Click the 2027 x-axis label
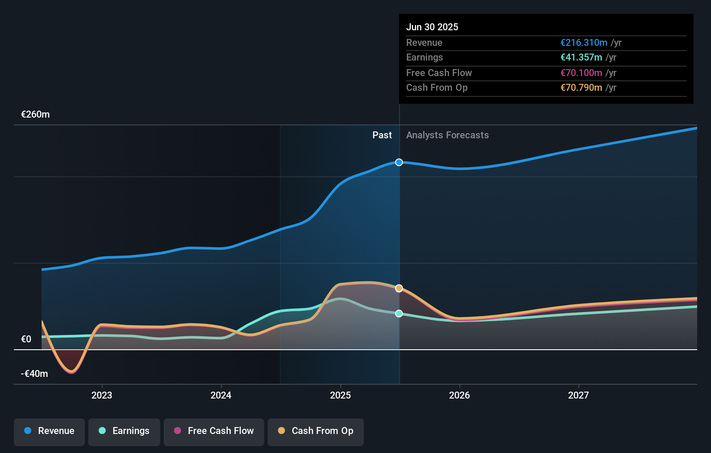Image resolution: width=711 pixels, height=453 pixels. click(578, 396)
